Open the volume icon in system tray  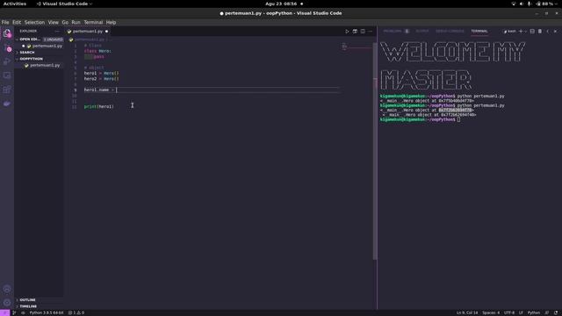521,4
